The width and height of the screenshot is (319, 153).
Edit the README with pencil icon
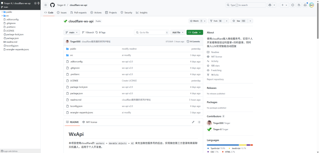(x=193, y=122)
